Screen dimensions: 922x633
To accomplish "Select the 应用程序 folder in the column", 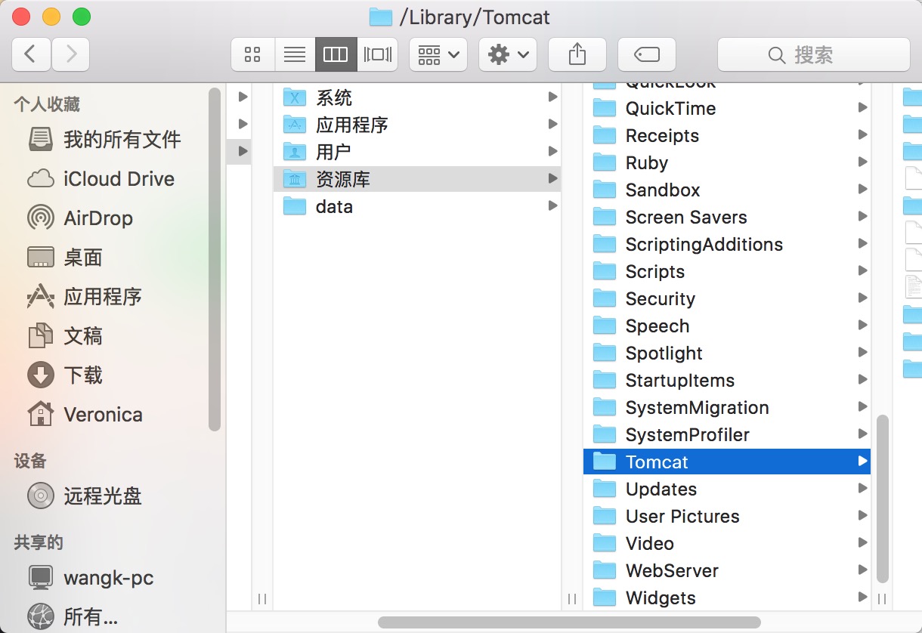I will coord(417,125).
